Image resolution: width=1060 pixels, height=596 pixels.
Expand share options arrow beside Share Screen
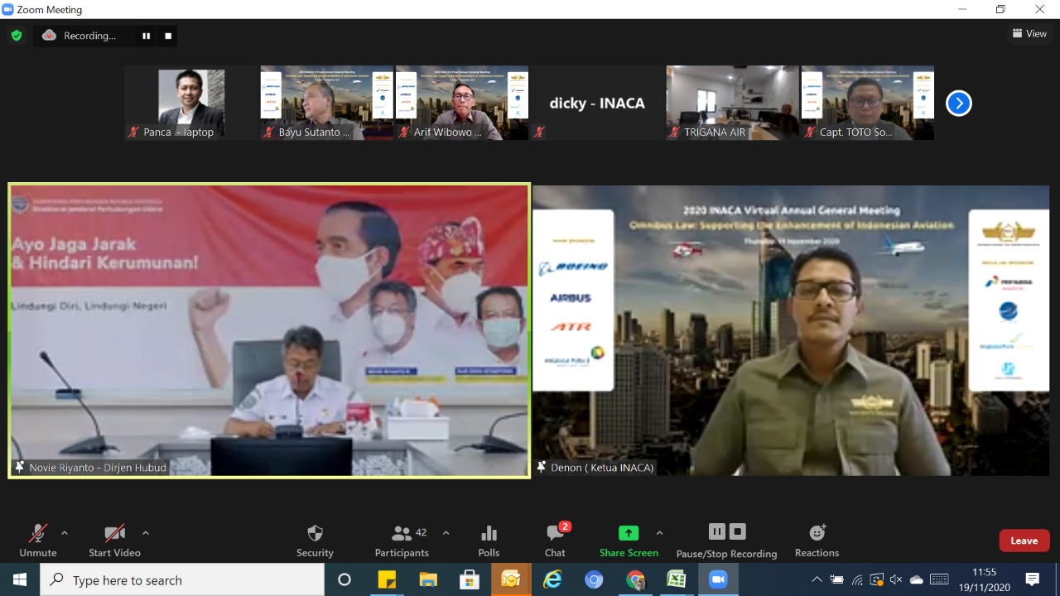659,533
